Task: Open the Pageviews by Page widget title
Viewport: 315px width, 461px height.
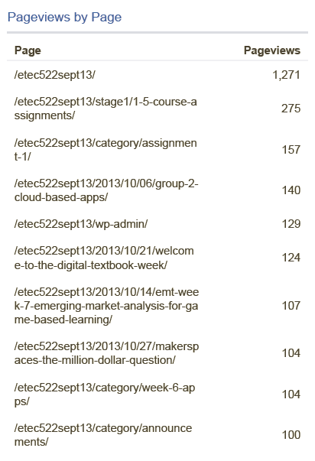Action: 64,18
